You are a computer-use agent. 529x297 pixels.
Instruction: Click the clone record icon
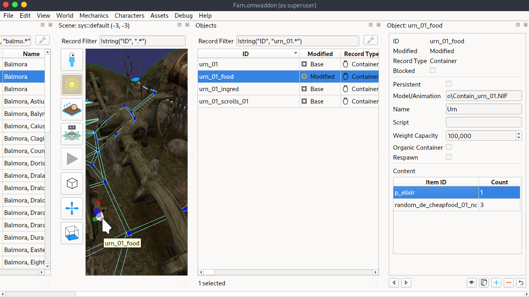click(x=484, y=283)
